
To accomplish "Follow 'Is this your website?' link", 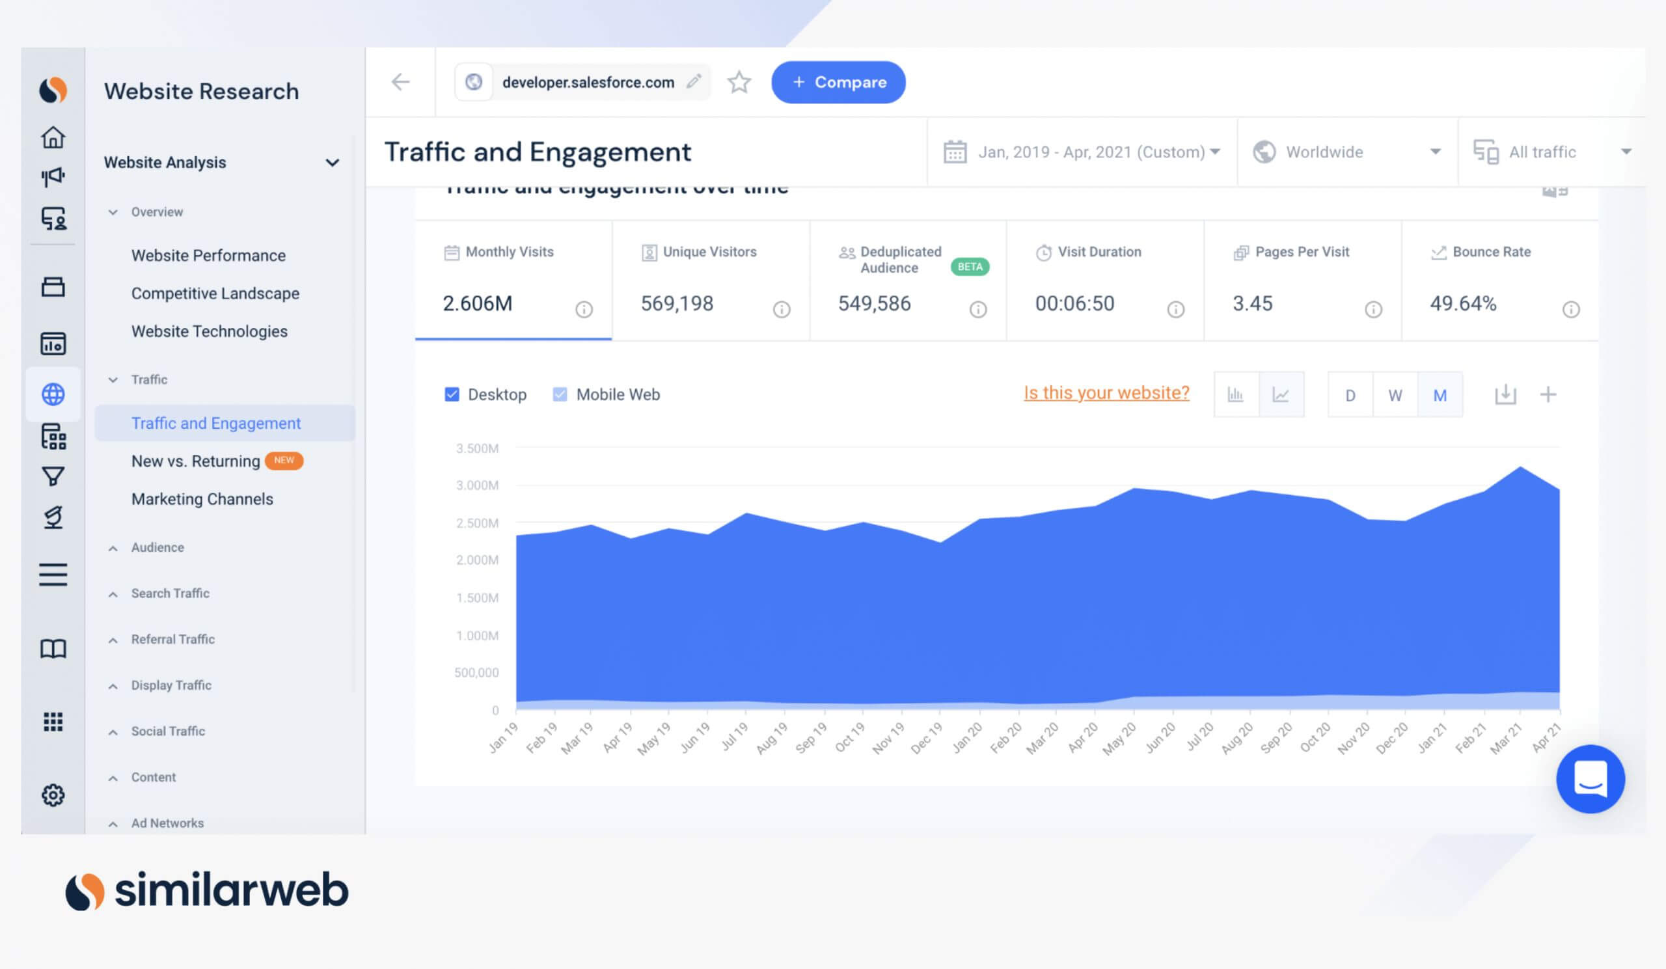I will point(1106,392).
